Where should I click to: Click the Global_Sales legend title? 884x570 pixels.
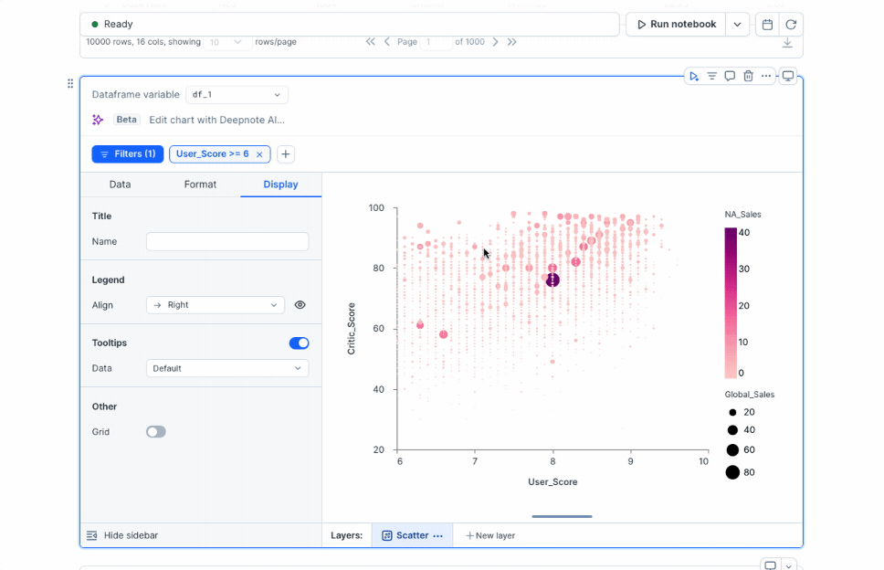(750, 395)
